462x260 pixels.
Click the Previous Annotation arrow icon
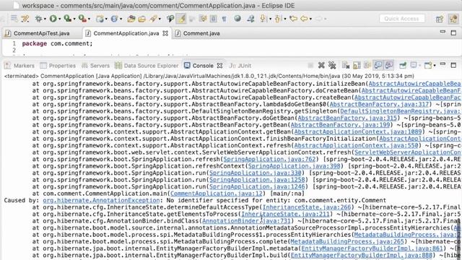277,19
